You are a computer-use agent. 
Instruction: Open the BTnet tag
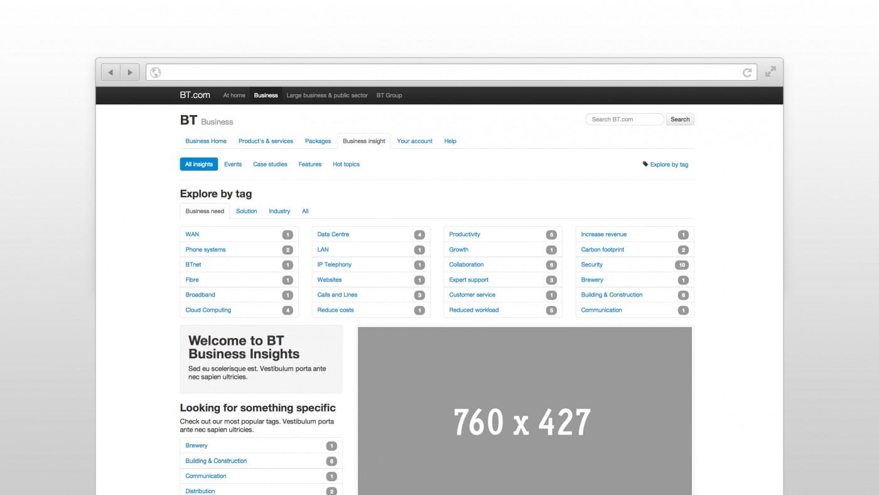(193, 264)
